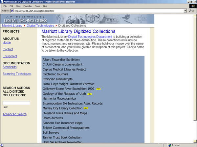This screenshot has height=147, width=197.
Task: Click the URL address field
Action: point(98,11)
